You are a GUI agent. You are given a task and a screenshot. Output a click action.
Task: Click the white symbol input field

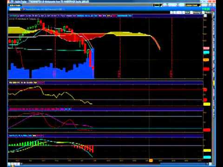(15, 9)
